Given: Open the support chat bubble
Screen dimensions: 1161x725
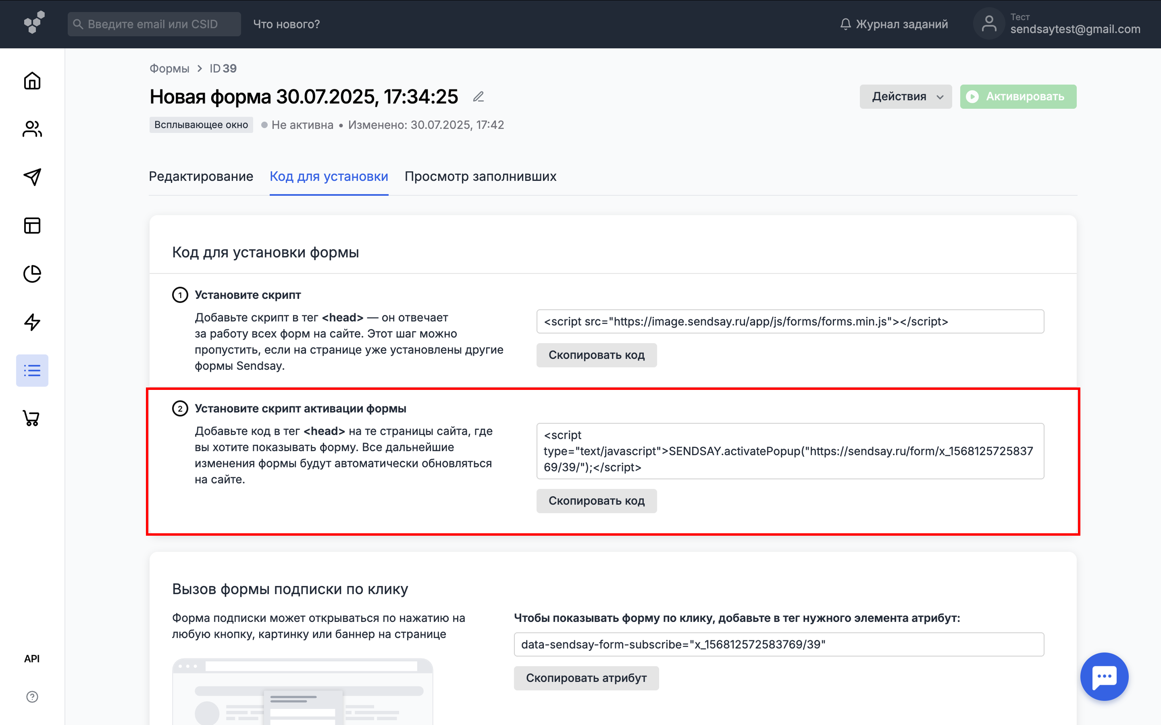Looking at the screenshot, I should 1104,676.
